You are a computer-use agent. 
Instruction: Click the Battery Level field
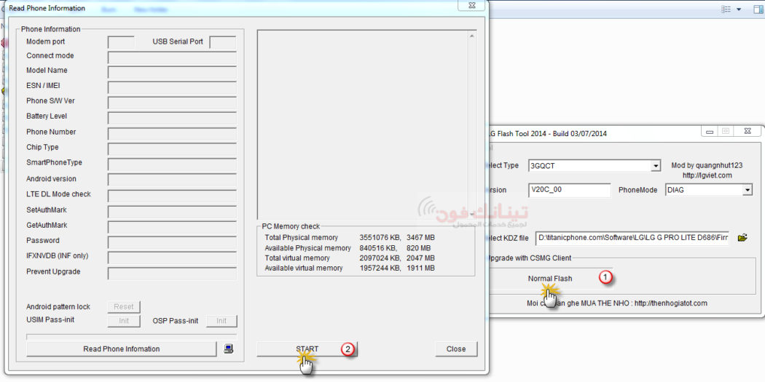[x=172, y=119]
